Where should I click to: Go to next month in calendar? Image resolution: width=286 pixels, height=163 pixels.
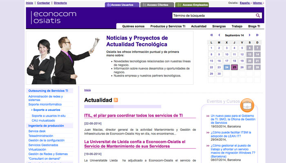tap(250, 35)
